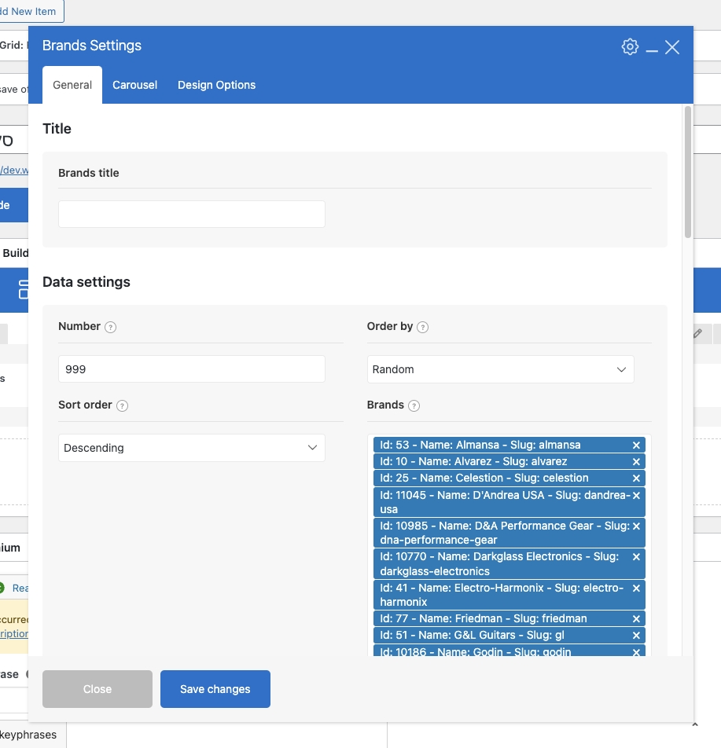Show help for the Number field
This screenshot has height=748, width=721.
(110, 327)
